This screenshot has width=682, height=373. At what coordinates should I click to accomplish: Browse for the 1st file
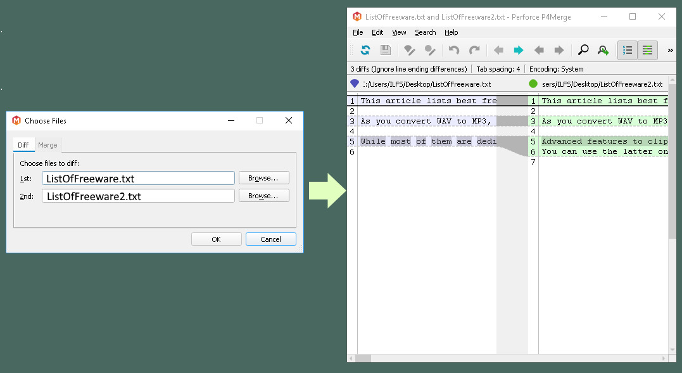264,178
